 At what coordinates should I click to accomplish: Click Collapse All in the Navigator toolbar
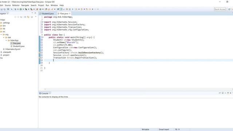point(25,17)
